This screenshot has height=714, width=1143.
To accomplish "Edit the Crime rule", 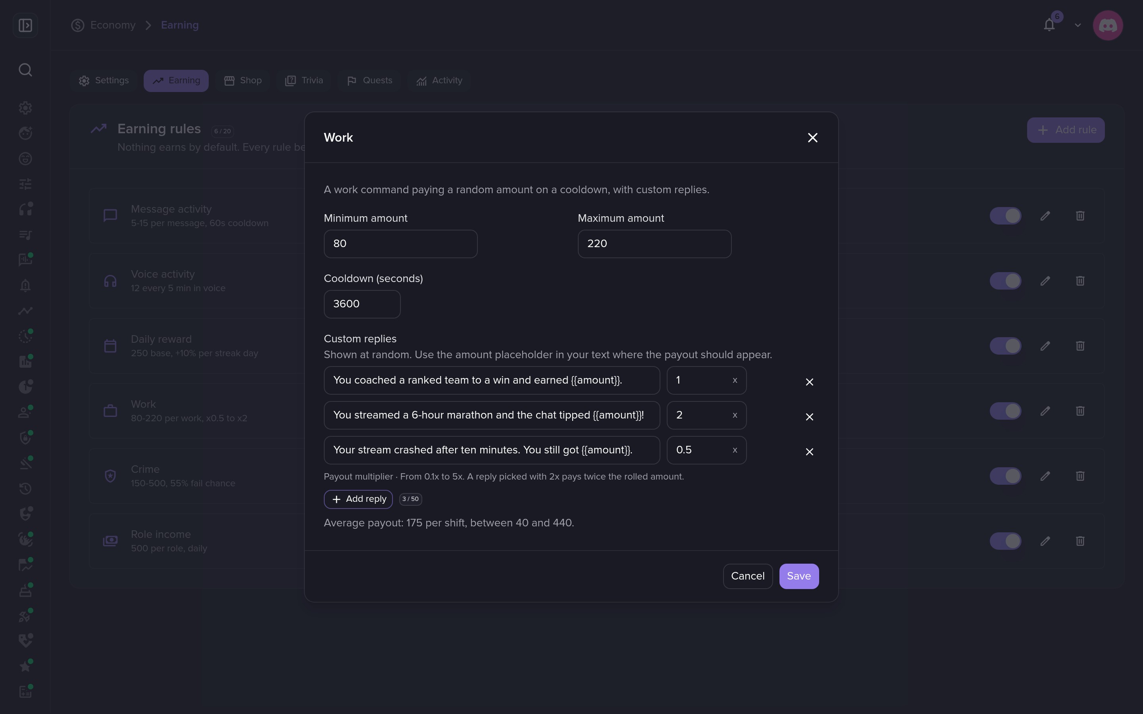I will pyautogui.click(x=1045, y=476).
